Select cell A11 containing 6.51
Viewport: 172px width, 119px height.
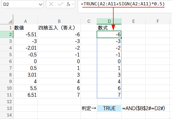tap(25, 95)
